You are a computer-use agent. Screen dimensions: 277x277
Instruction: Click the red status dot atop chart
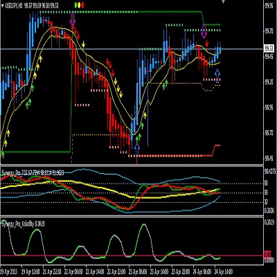pyautogui.click(x=82, y=4)
